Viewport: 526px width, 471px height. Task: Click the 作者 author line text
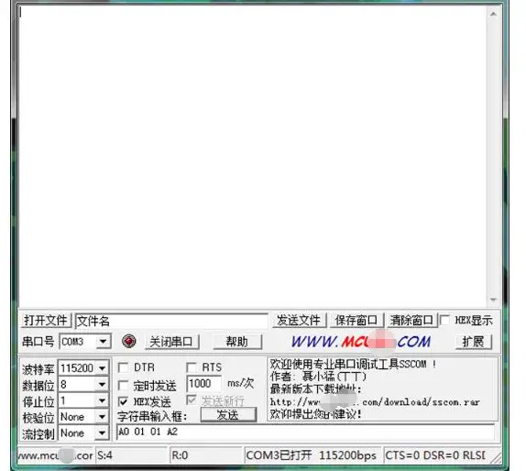click(x=318, y=377)
